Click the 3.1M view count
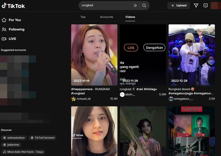 pos(212,99)
